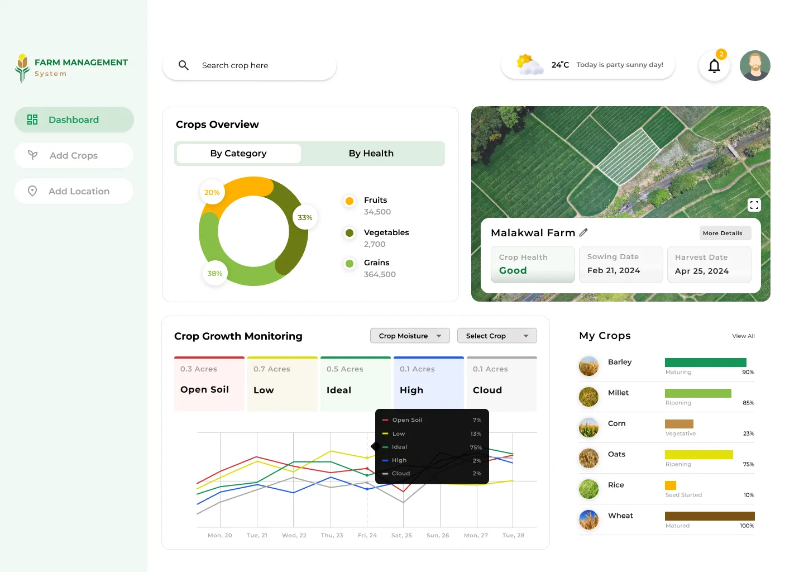This screenshot has height=572, width=804.
Task: Click the edit pencil beside Malakwal Farm
Action: [584, 232]
